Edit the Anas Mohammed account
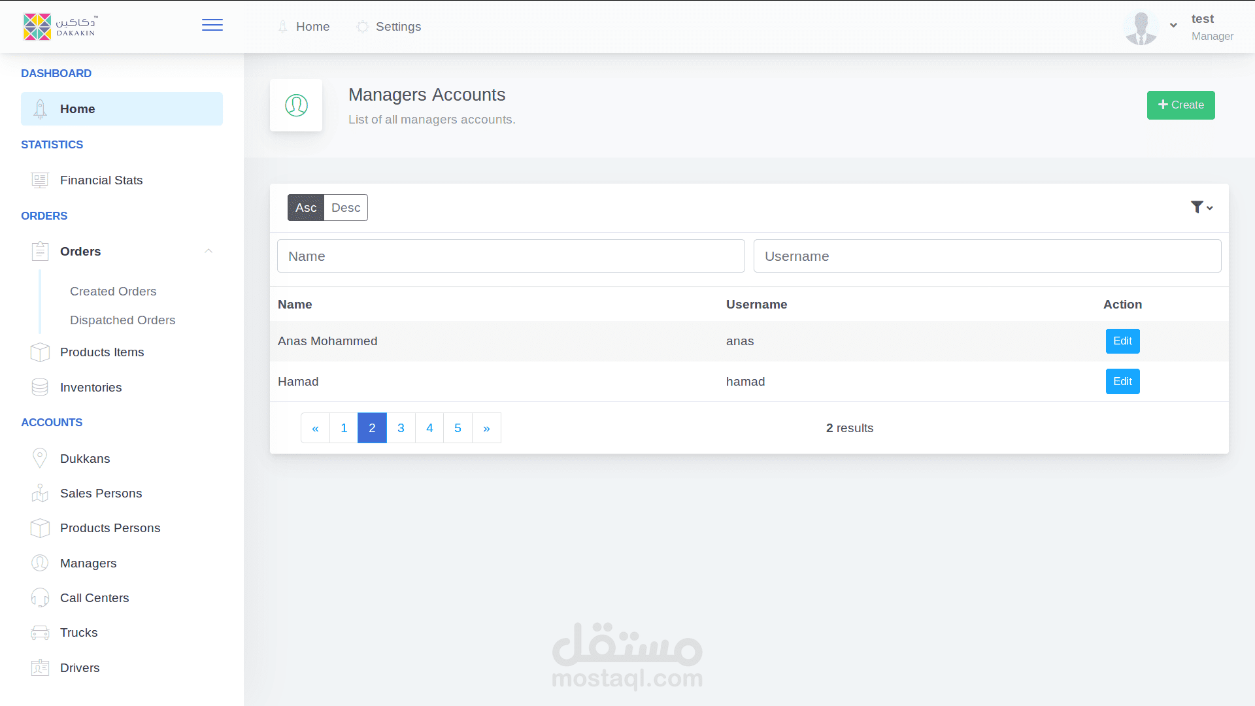The image size is (1255, 706). (x=1122, y=341)
